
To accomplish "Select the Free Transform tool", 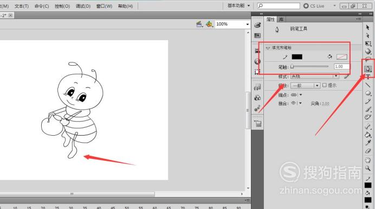I will pos(368,43).
